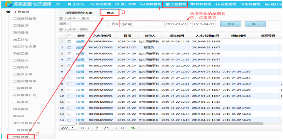Screen dimensions: 283x140
Task: Toggle the select-all checkbox in table header
Action: click(x=69, y=35)
